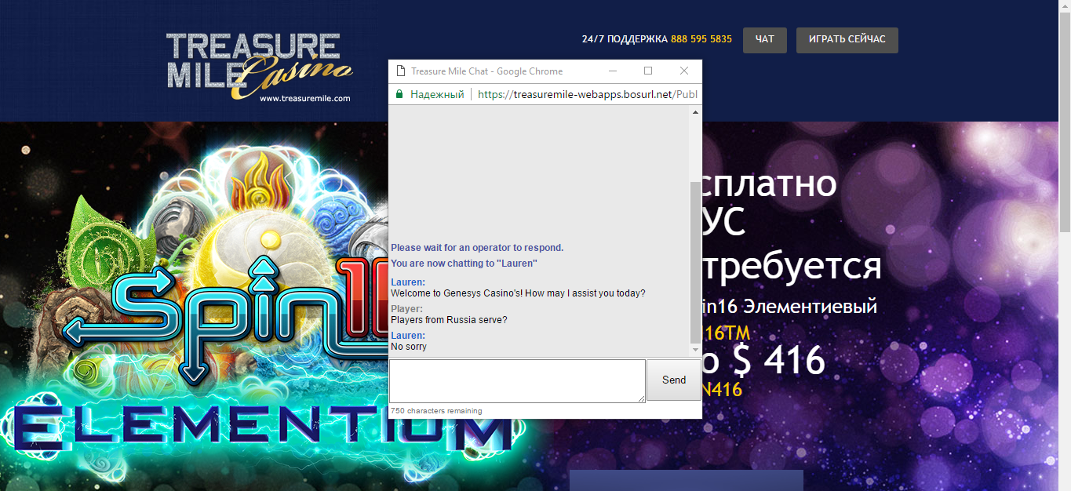The width and height of the screenshot is (1071, 491).
Task: Click the support phone number 888 595 5835
Action: coord(701,39)
